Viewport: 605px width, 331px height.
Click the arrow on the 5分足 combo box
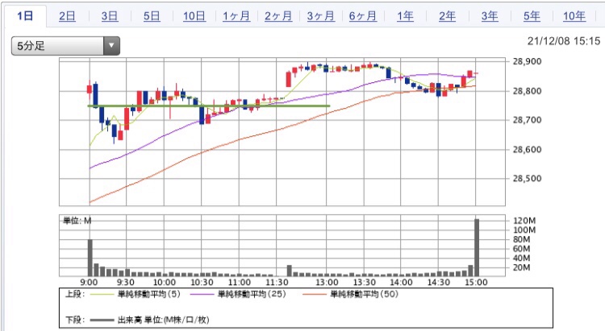(111, 46)
